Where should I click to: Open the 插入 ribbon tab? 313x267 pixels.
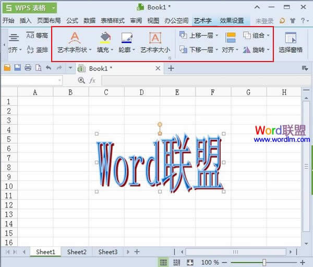coord(26,20)
